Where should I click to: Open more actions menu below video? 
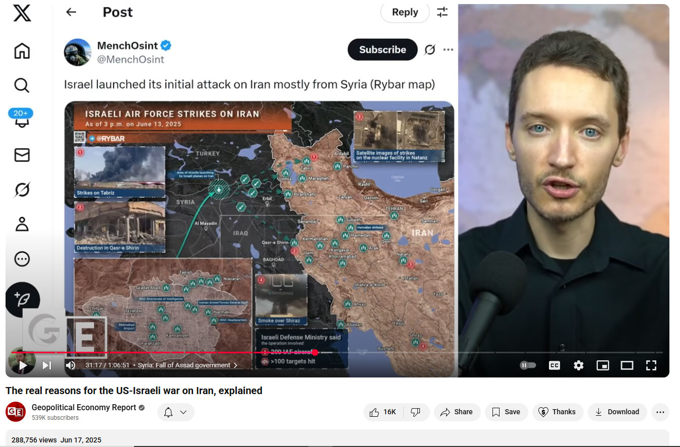[660, 412]
